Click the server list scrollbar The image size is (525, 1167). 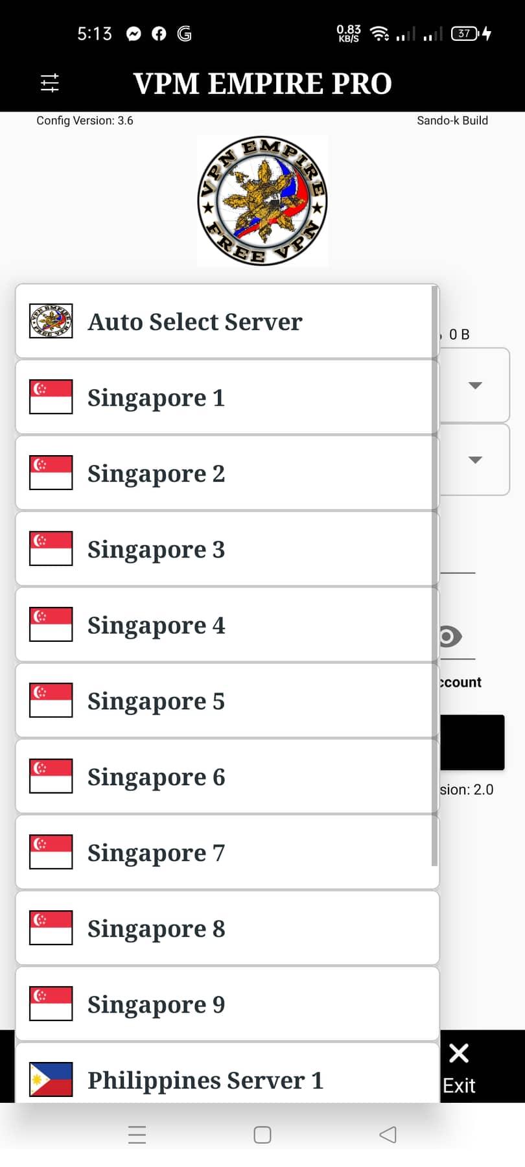[434, 576]
